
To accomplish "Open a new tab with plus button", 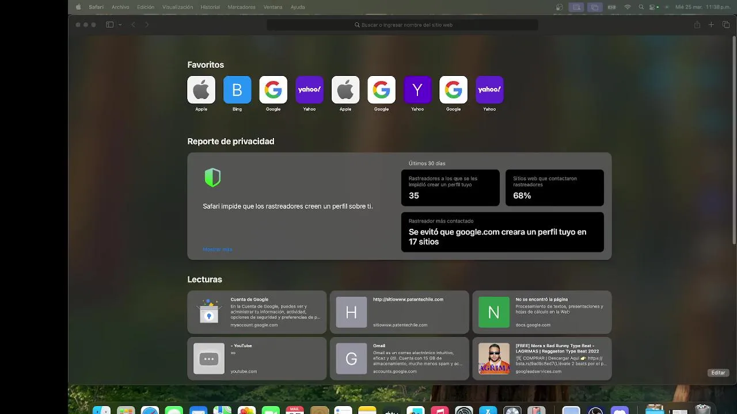I will click(711, 25).
